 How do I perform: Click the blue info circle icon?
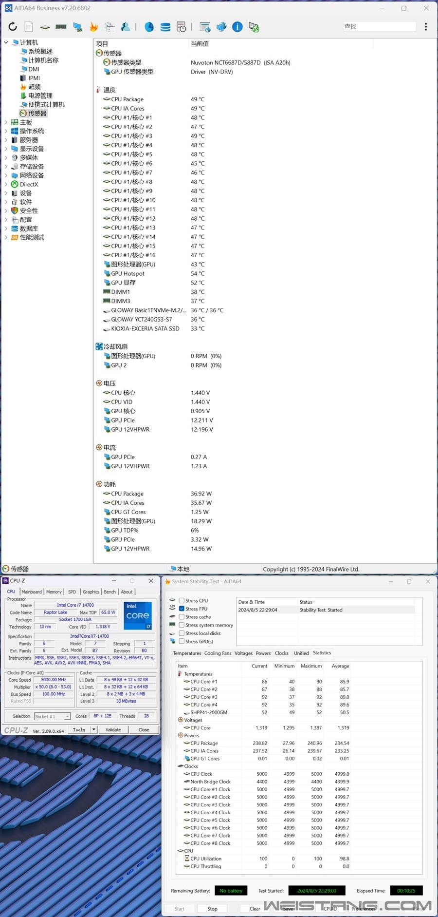click(237, 27)
